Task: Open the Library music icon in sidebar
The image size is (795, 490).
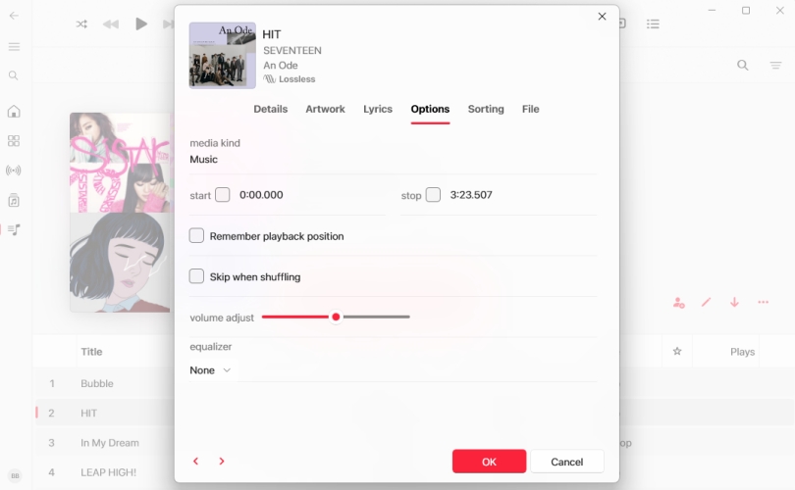Action: (x=14, y=201)
